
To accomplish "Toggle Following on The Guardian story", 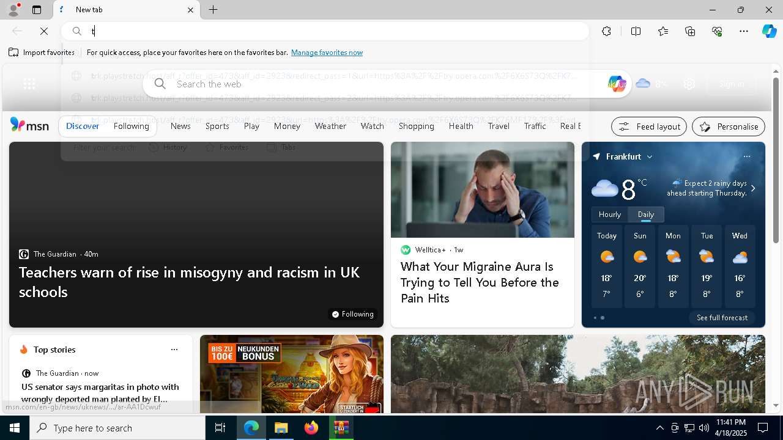I will (x=352, y=314).
